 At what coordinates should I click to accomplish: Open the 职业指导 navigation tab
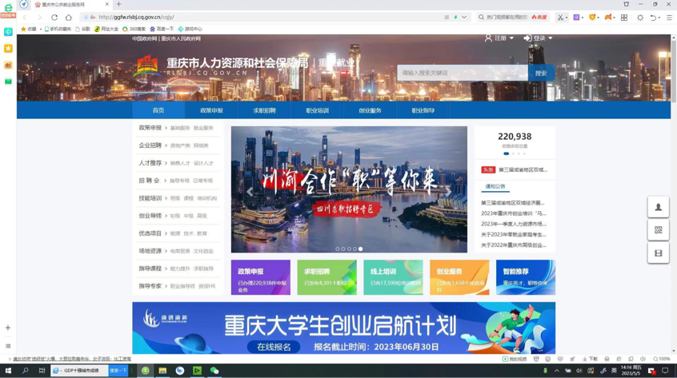point(423,110)
